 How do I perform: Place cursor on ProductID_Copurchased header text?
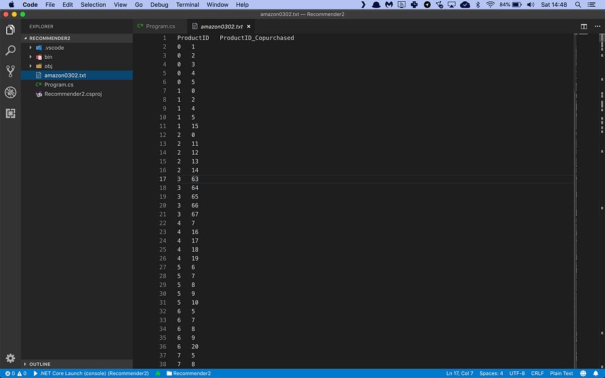click(x=257, y=37)
